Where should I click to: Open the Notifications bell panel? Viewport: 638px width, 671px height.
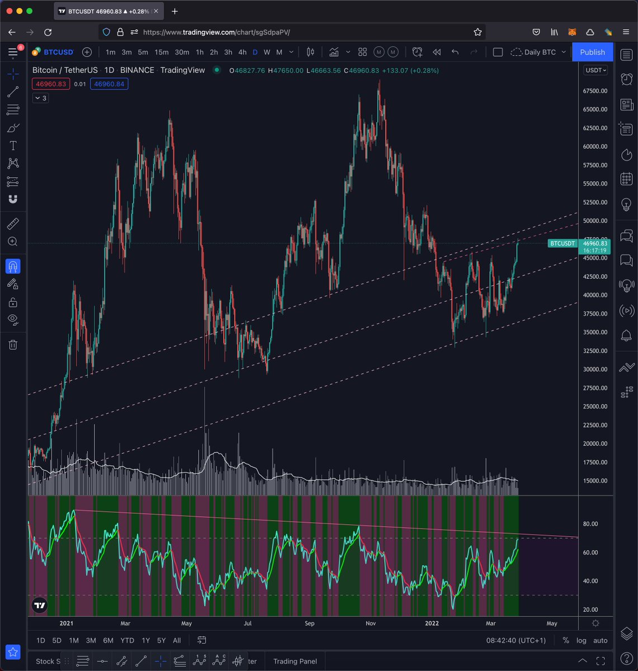pyautogui.click(x=626, y=336)
